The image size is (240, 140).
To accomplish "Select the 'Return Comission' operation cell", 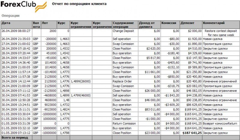I will coord(124,123).
